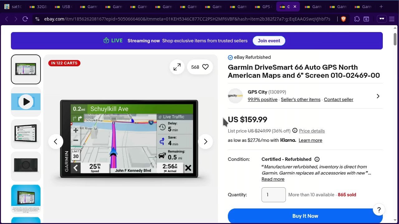Show the next product image
Viewport: 399px width, 224px height.
(x=205, y=142)
